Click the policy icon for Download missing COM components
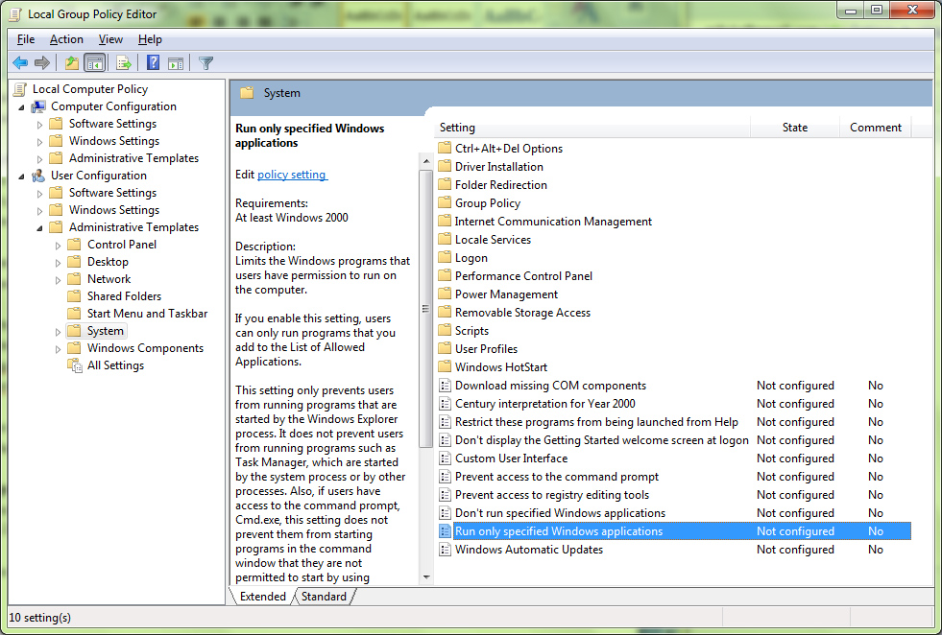Screen dimensions: 942x635 (x=445, y=386)
